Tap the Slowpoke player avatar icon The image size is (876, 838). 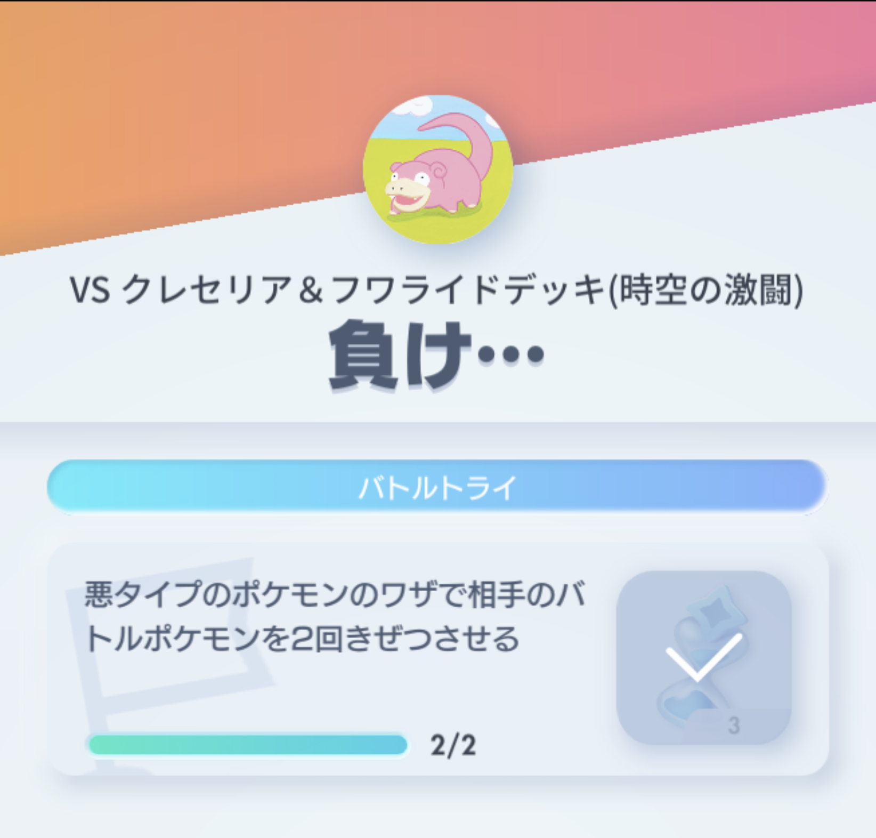[438, 170]
